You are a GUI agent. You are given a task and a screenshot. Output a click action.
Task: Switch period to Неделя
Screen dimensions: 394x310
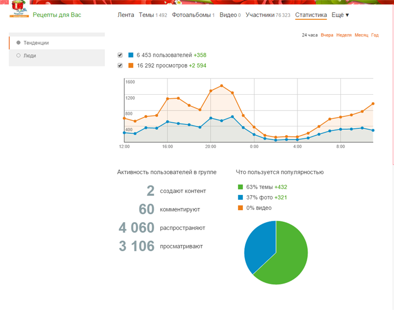point(344,35)
